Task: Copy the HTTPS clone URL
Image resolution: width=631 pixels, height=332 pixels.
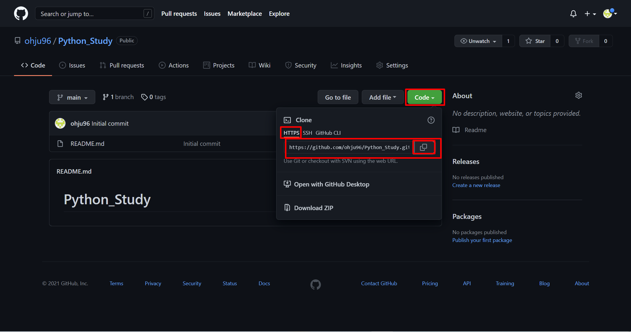Action: (x=423, y=147)
